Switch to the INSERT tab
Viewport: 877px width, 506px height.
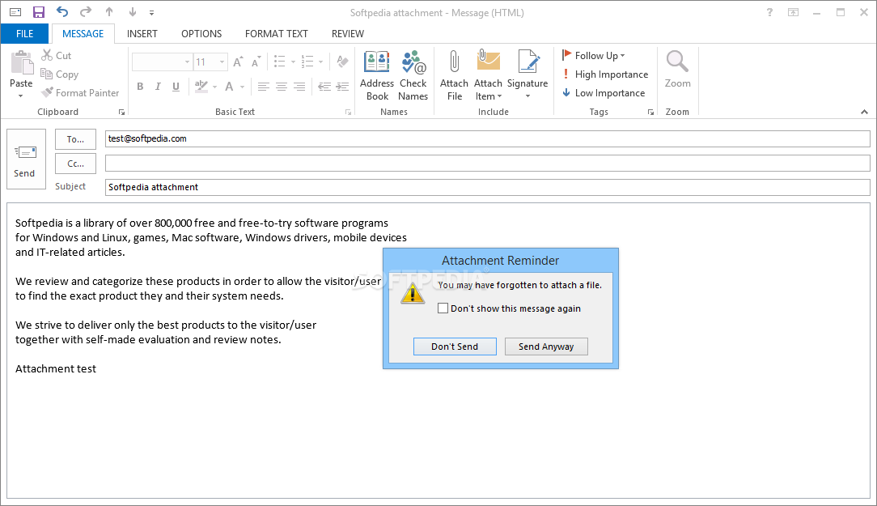coord(142,33)
